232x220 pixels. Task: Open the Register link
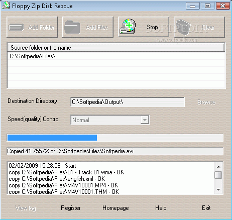click(x=71, y=208)
